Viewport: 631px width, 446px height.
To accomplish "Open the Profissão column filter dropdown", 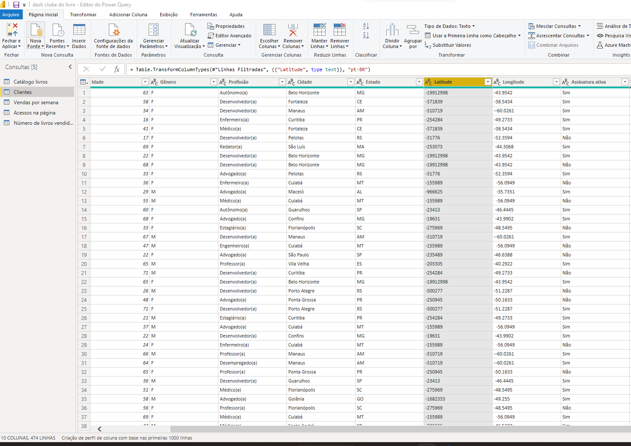I will click(282, 82).
